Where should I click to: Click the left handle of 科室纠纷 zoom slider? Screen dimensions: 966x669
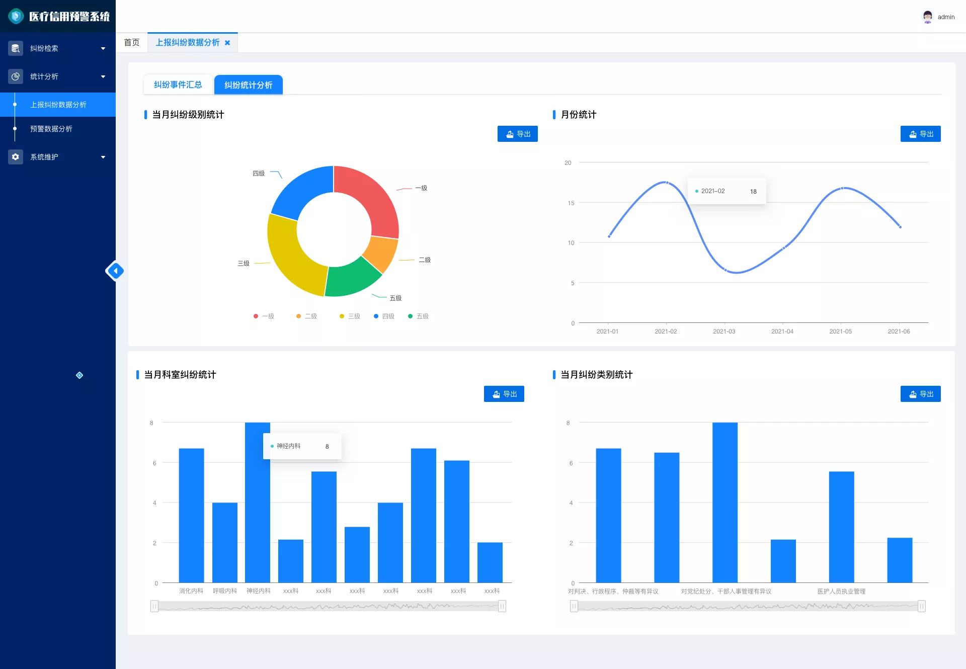(154, 606)
